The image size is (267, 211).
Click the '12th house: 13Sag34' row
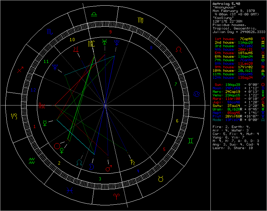[239, 78]
